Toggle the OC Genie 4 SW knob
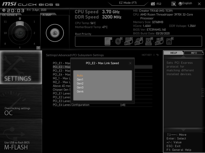Viewport: 205px width, 153px height. coord(20,33)
